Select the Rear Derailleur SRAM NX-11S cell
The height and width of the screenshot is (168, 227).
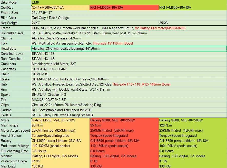pyautogui.click(x=129, y=59)
